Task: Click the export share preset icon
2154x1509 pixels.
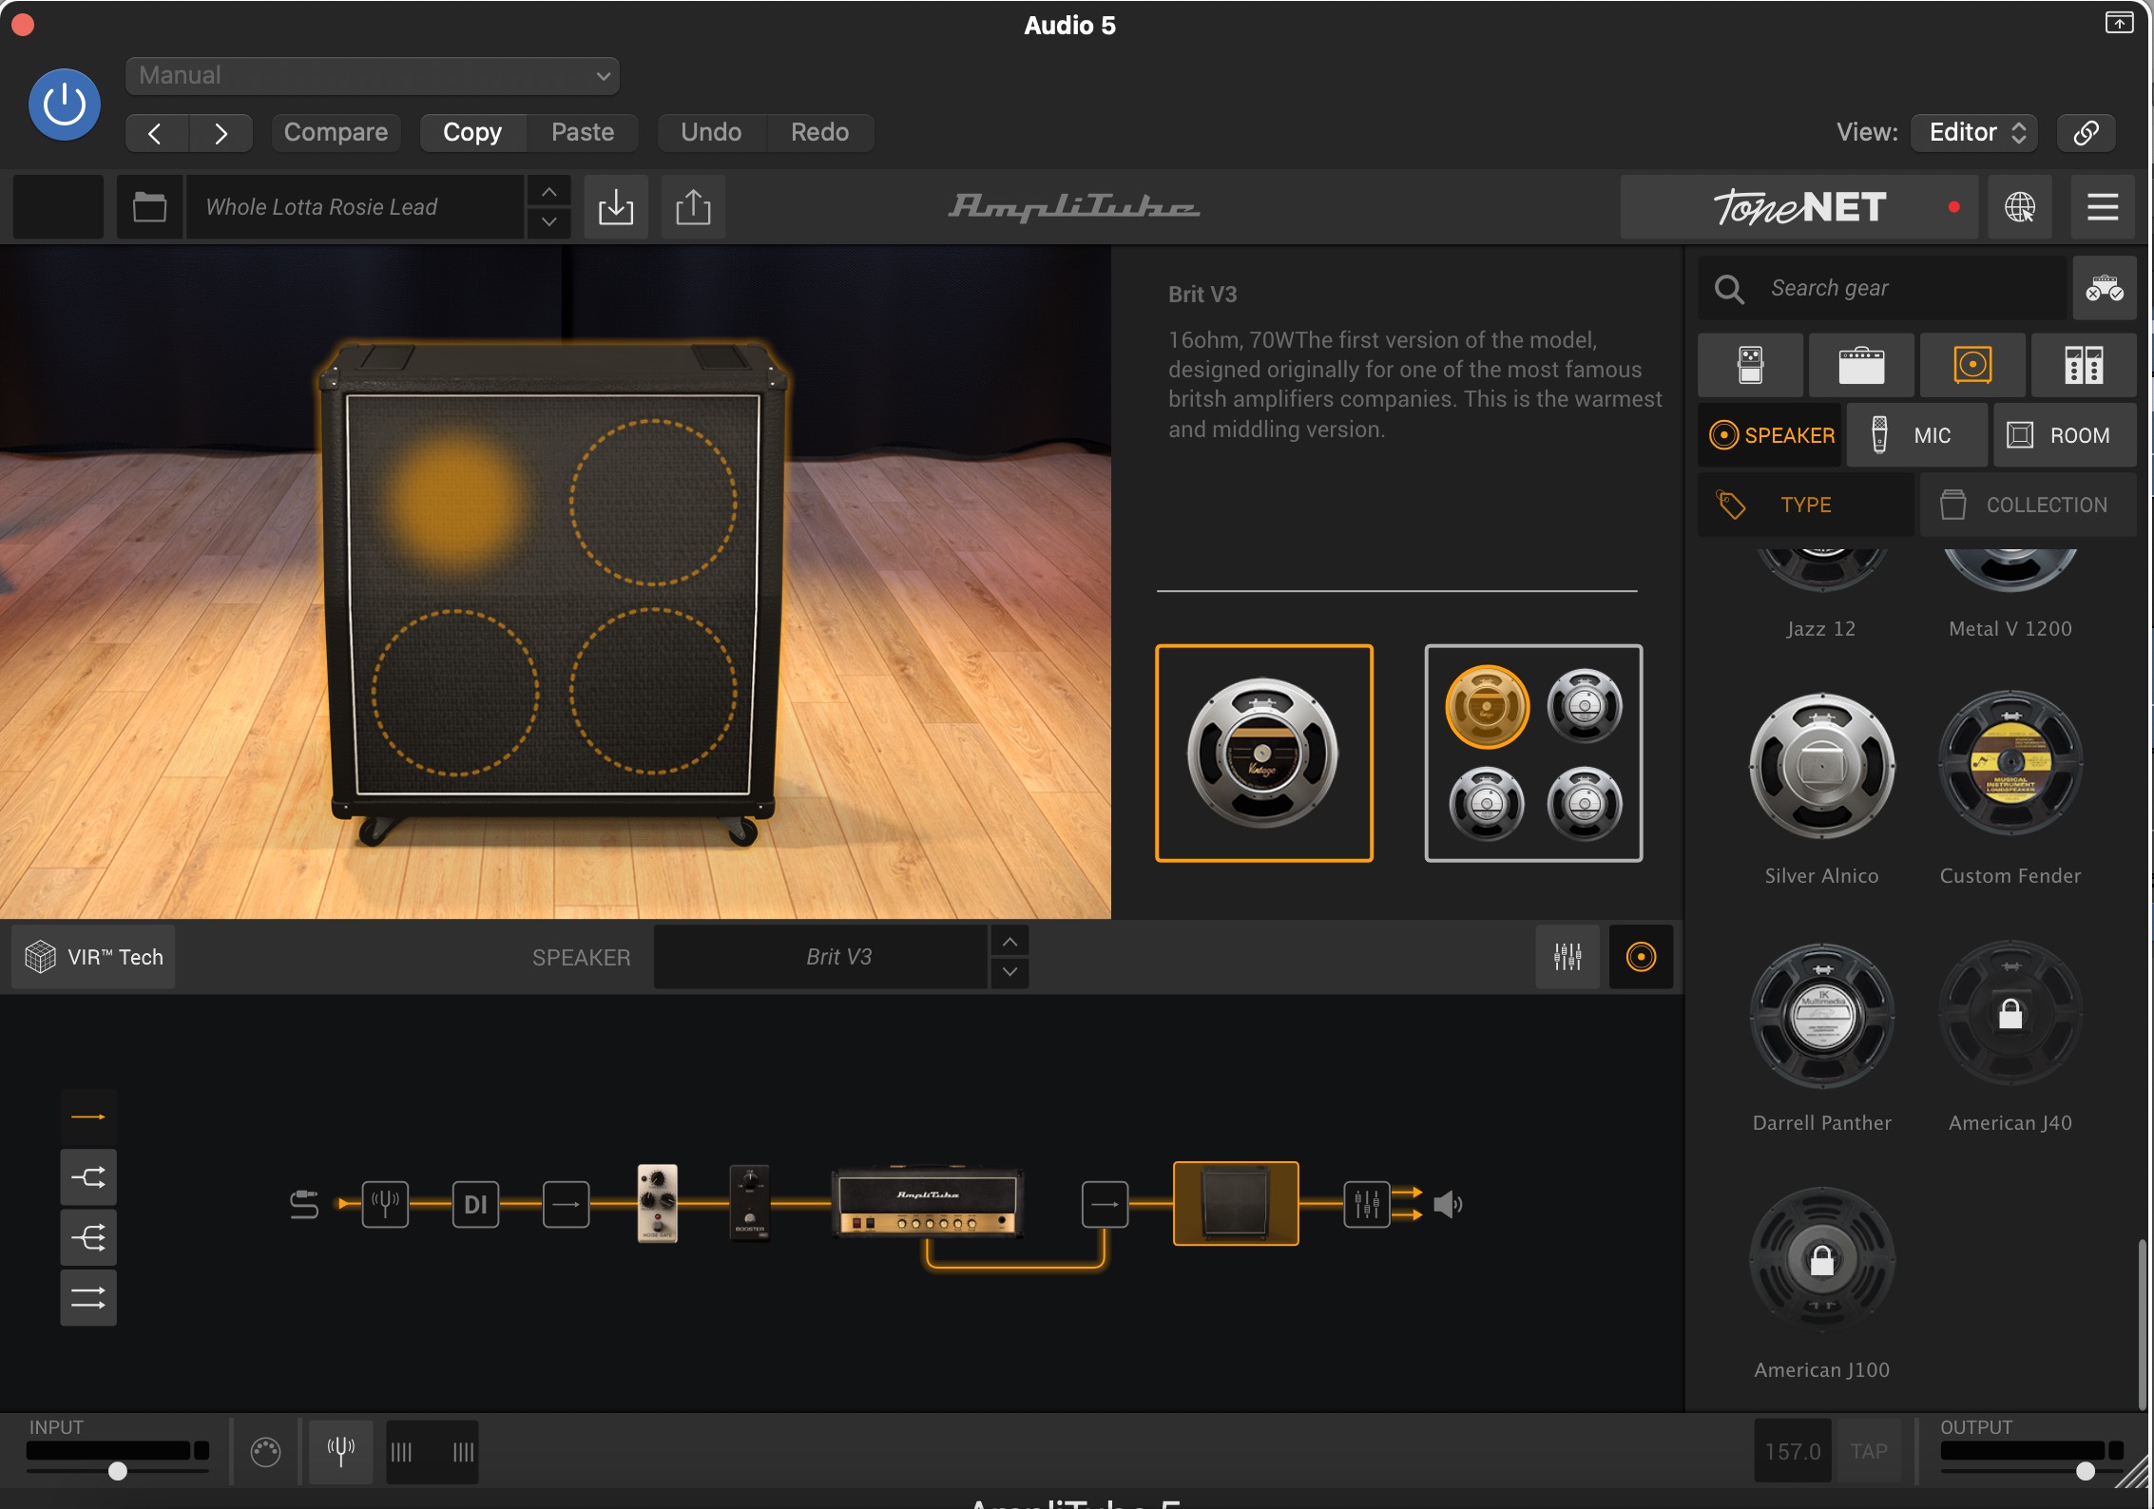Action: tap(693, 206)
